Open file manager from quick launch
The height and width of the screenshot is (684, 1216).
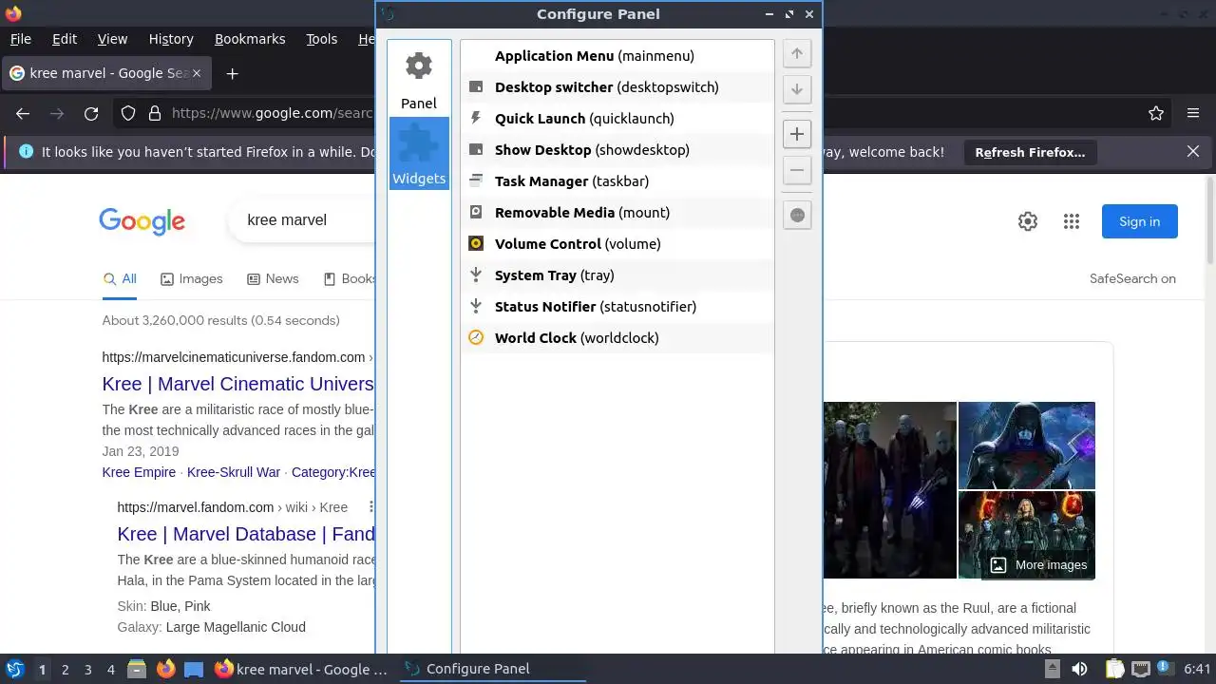[x=137, y=670]
